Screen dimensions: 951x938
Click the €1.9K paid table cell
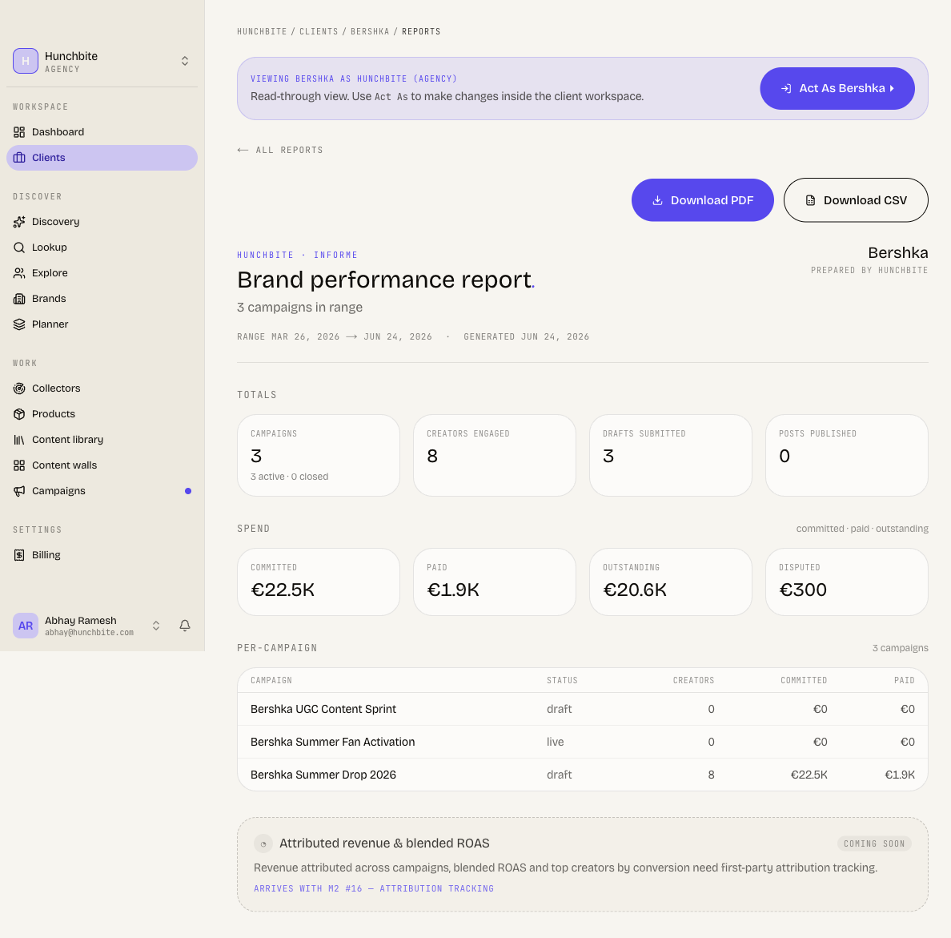pyautogui.click(x=900, y=775)
